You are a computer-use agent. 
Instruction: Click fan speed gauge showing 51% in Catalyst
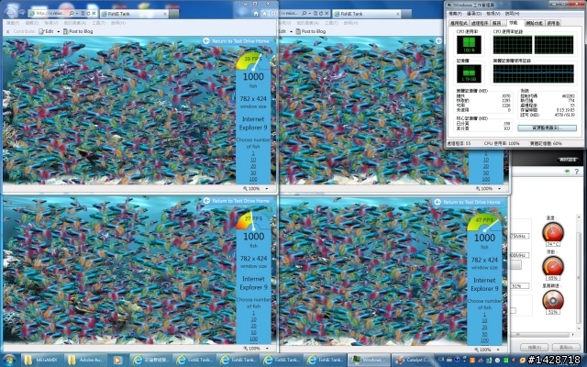552,300
